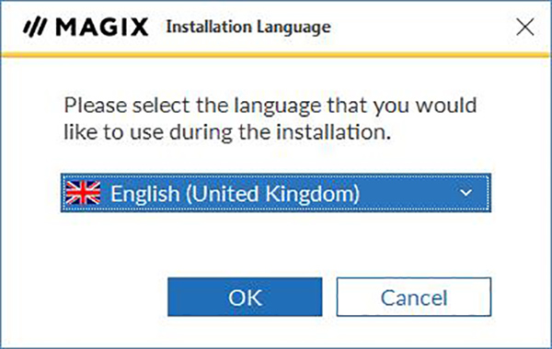Viewport: 552px width, 349px height.
Task: Accept English (United Kingdom) with the blue OK button
Action: pos(245,297)
